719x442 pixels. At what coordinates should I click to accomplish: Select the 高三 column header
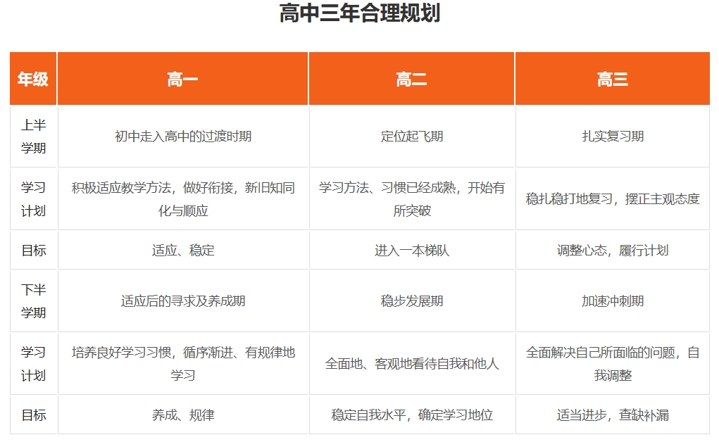pyautogui.click(x=611, y=79)
